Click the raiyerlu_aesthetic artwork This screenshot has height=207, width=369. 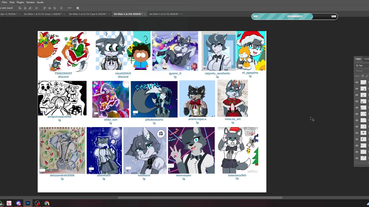click(x=219, y=51)
